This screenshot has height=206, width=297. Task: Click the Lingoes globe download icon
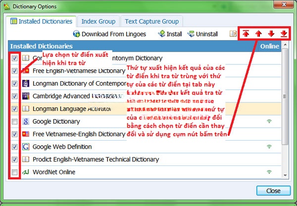point(77,34)
